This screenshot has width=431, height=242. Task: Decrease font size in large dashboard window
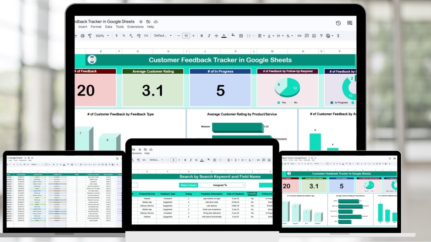tap(178, 36)
